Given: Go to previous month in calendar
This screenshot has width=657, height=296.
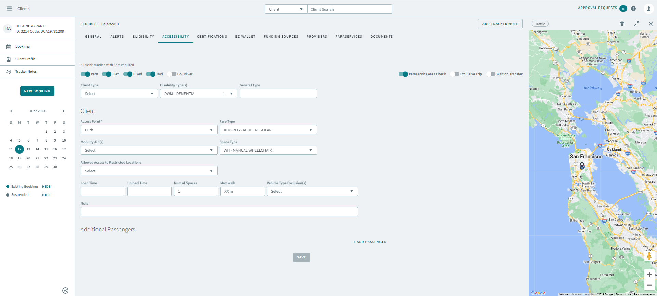Looking at the screenshot, I should click(x=11, y=111).
